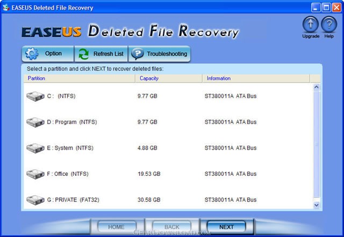Select partition text "F : Office (NTFS)"

pyautogui.click(x=68, y=174)
